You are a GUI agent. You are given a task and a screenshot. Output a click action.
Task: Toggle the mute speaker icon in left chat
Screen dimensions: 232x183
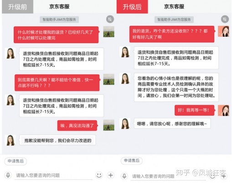[110, 19]
